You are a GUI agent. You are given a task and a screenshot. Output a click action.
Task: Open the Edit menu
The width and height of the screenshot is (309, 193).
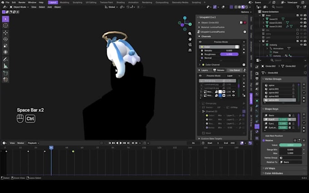tap(14, 2)
